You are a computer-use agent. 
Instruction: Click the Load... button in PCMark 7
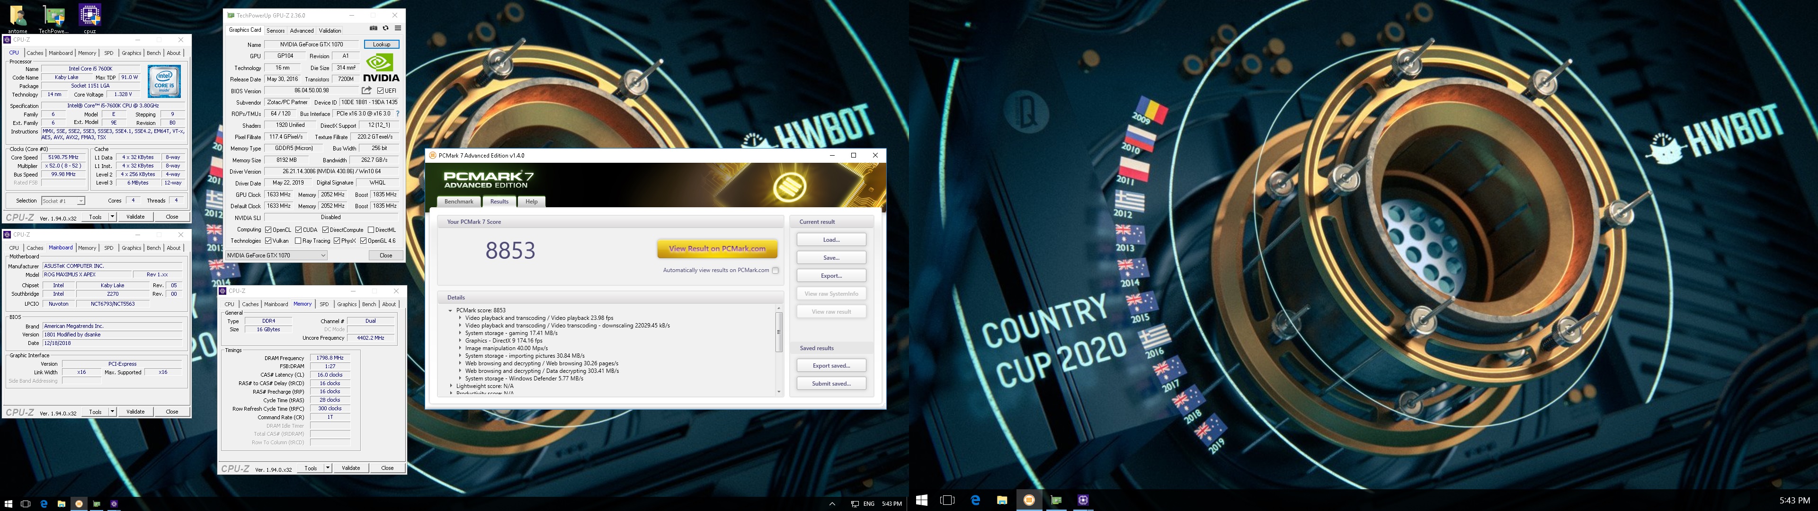[x=831, y=240]
